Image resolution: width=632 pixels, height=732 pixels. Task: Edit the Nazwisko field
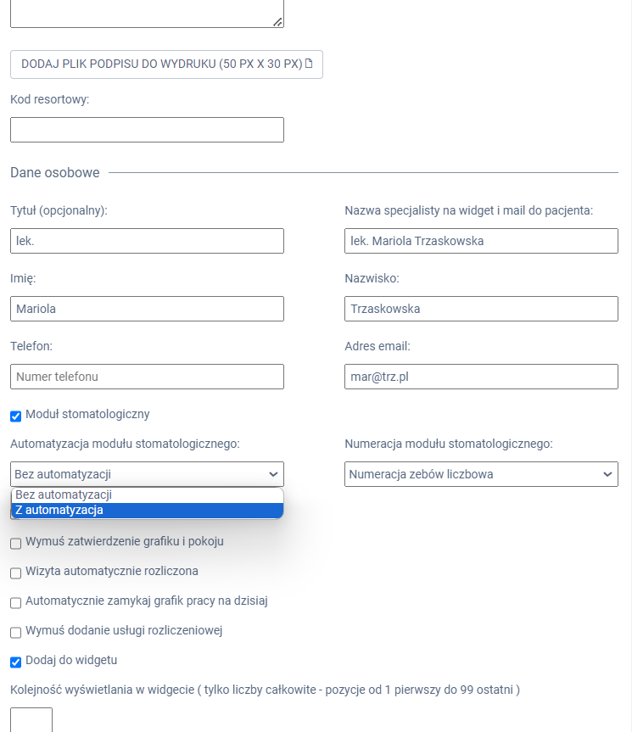tap(481, 309)
